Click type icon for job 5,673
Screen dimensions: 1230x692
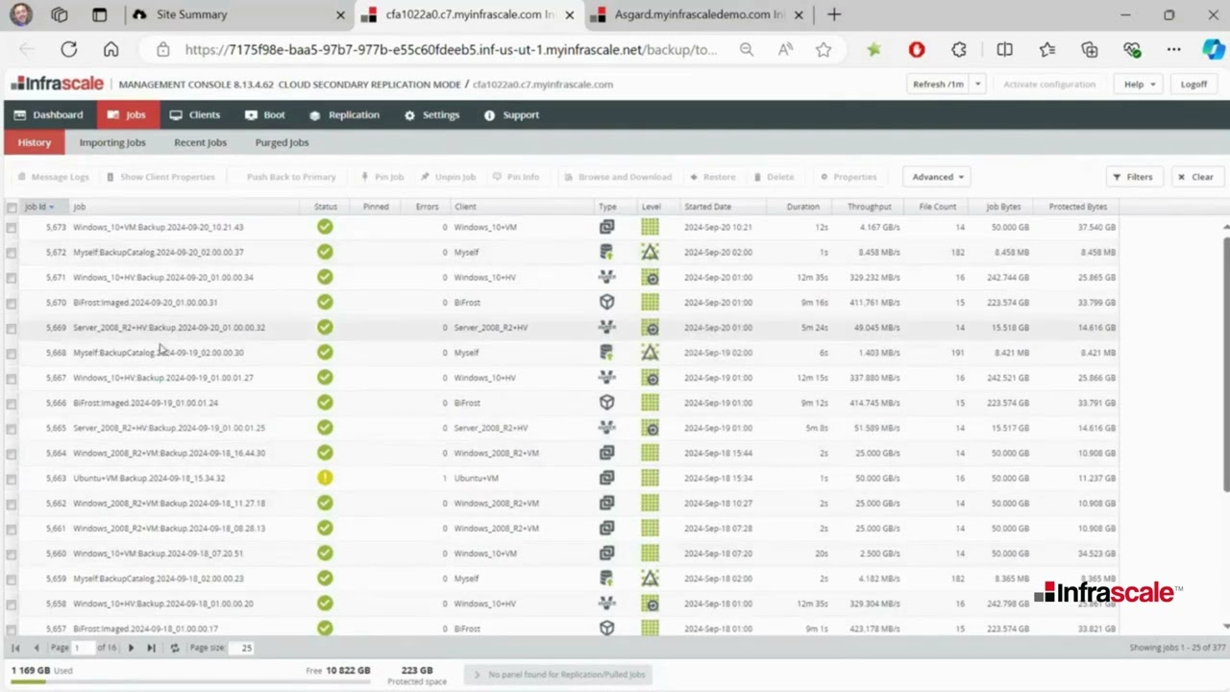pyautogui.click(x=606, y=227)
